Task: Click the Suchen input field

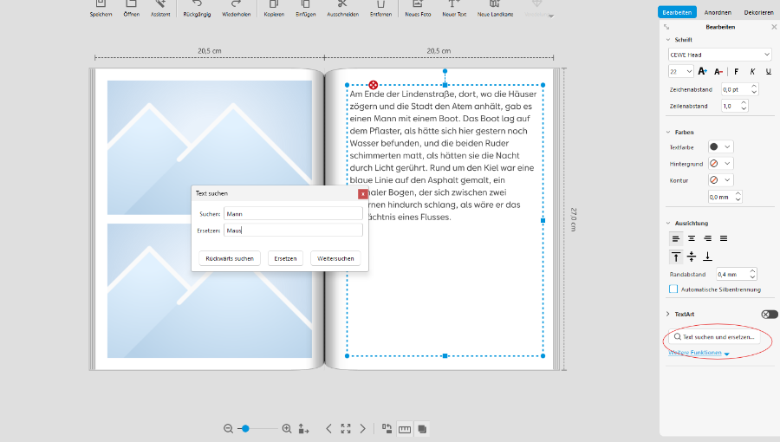Action: point(292,213)
